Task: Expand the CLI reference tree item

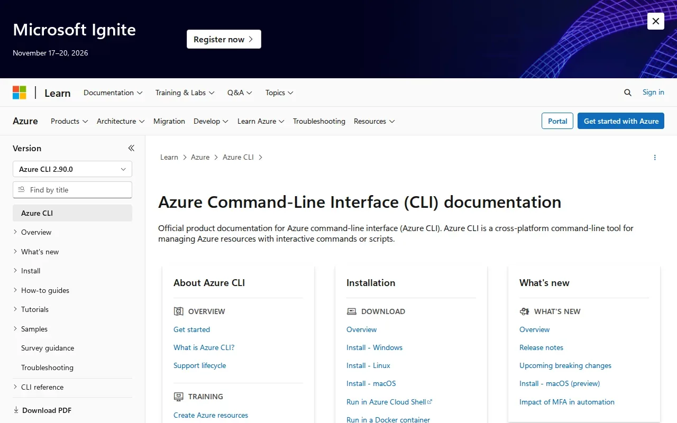Action: (72, 387)
